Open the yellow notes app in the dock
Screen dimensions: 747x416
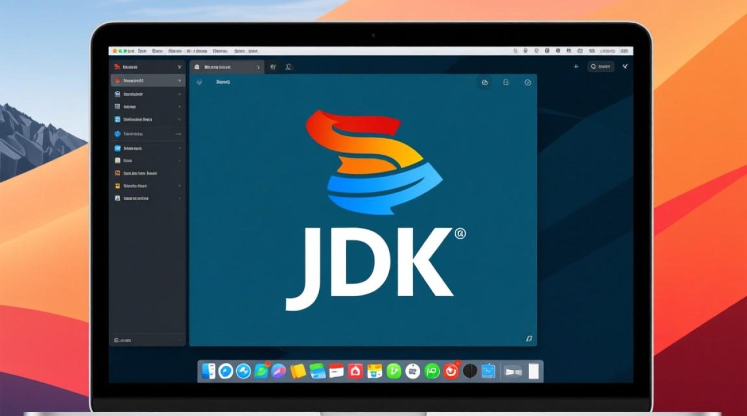[298, 371]
